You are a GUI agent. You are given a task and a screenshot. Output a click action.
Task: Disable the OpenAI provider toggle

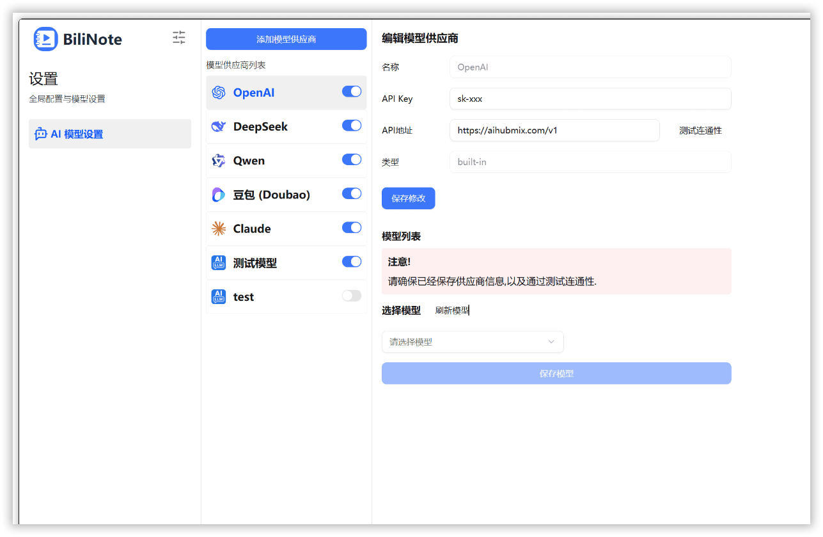352,92
